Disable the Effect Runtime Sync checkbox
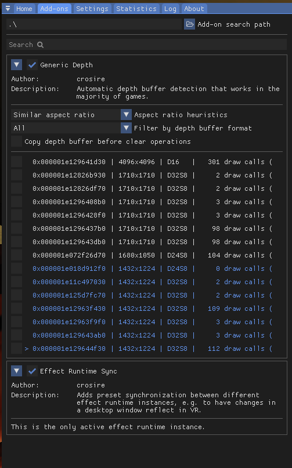 pos(32,371)
